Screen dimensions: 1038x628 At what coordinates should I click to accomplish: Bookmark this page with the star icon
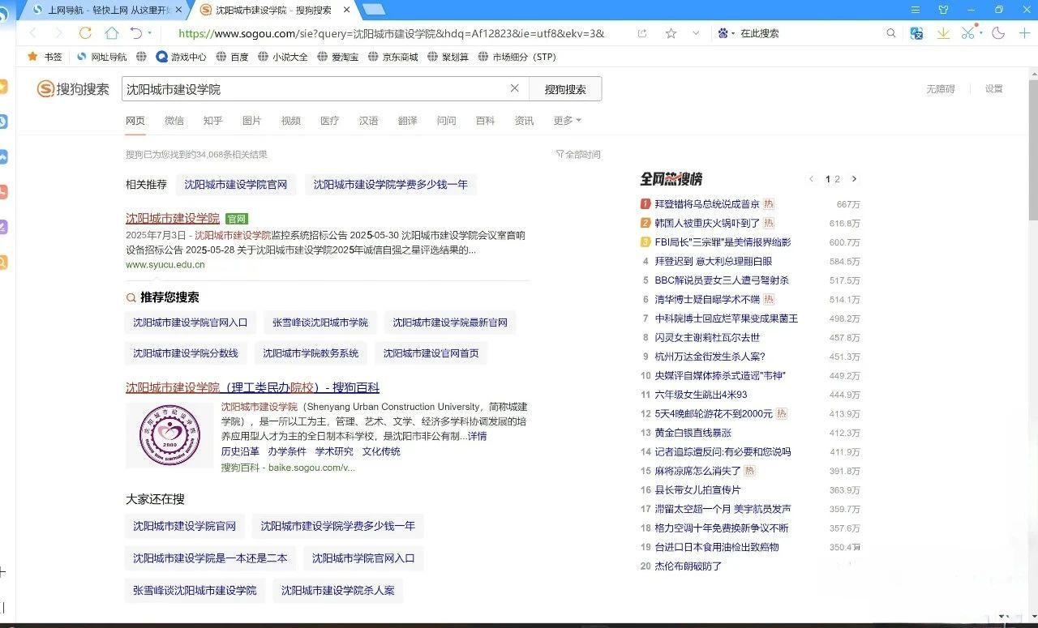671,33
